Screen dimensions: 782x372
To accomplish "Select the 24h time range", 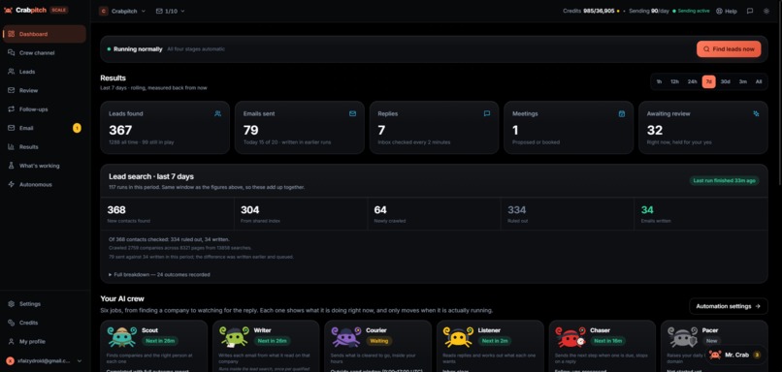I will [x=692, y=81].
